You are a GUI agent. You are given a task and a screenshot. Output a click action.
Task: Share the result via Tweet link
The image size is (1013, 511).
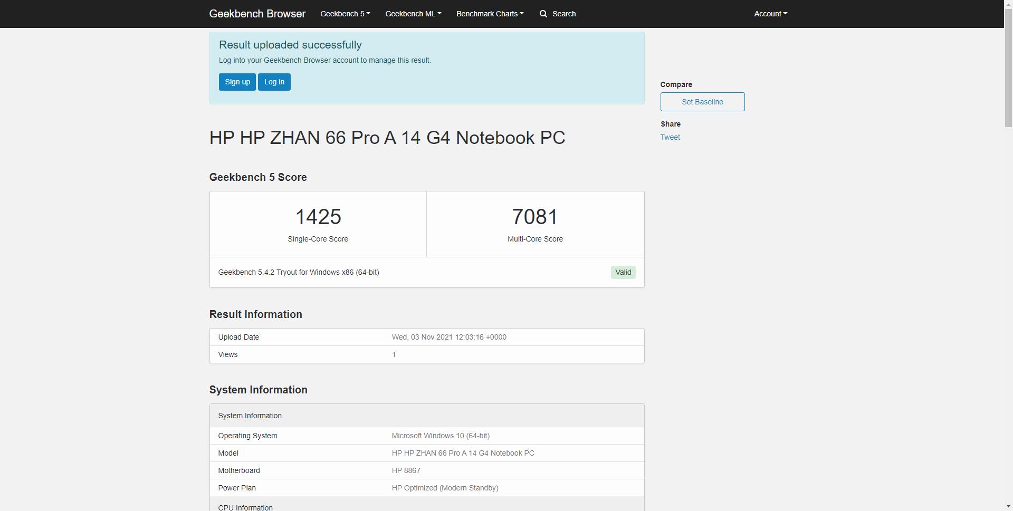pyautogui.click(x=670, y=137)
